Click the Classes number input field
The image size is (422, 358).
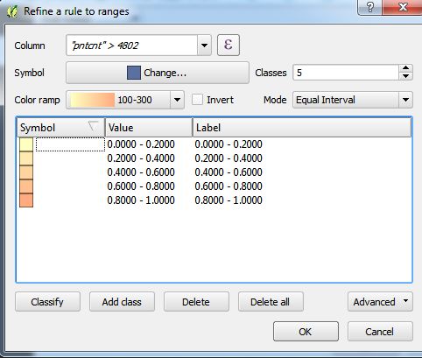click(x=346, y=73)
